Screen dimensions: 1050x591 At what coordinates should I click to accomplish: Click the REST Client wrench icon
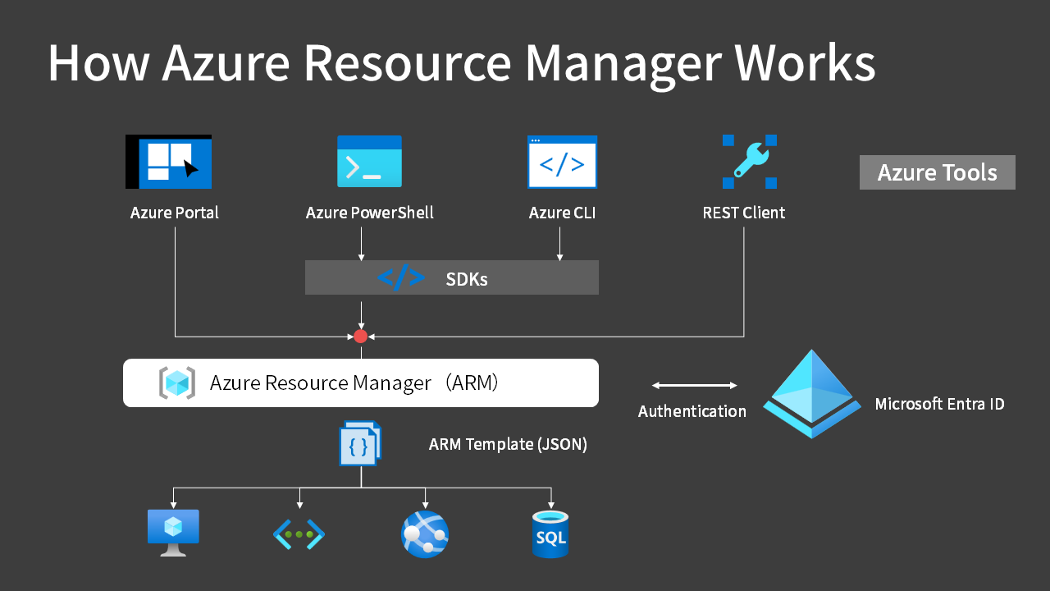(x=750, y=162)
